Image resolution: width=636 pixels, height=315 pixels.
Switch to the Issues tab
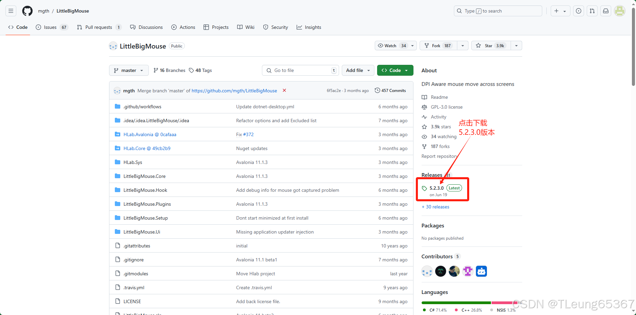click(x=52, y=27)
